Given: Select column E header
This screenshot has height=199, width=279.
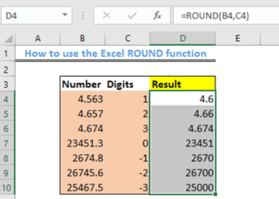Looking at the screenshot, I should coord(238,38).
